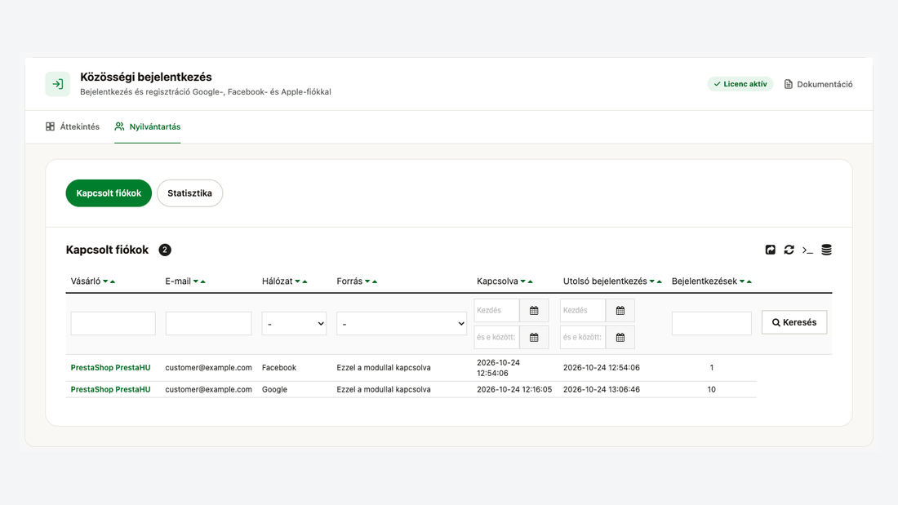Open Kapcsolva start date calendar icon
This screenshot has width=898, height=505.
click(x=534, y=310)
